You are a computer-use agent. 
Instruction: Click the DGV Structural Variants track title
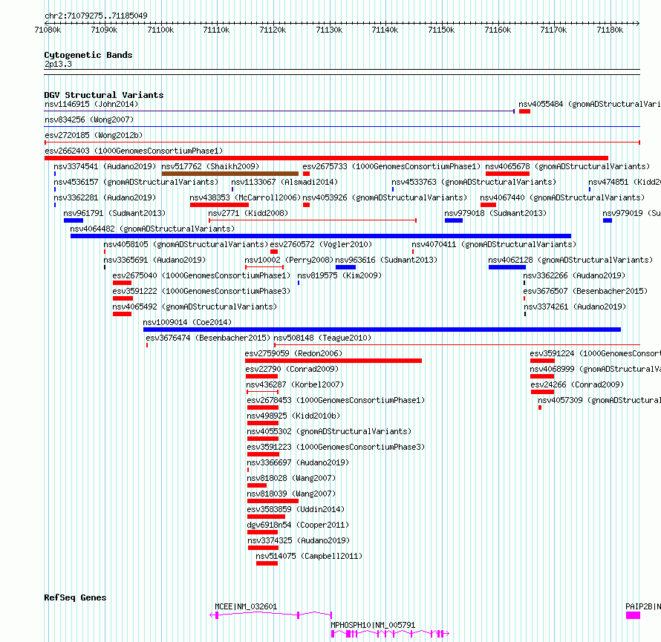[104, 95]
